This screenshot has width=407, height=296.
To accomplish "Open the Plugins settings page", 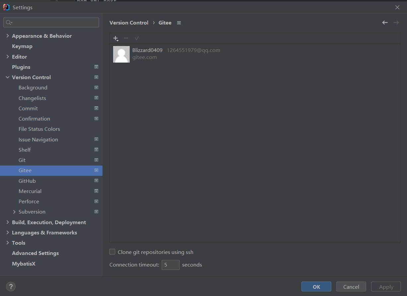I will (21, 67).
